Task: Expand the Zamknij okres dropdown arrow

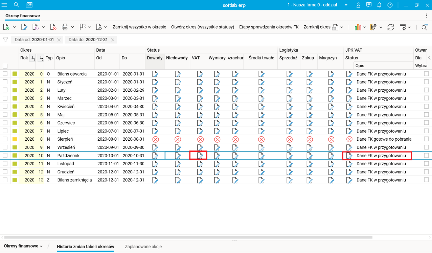Action: click(342, 27)
